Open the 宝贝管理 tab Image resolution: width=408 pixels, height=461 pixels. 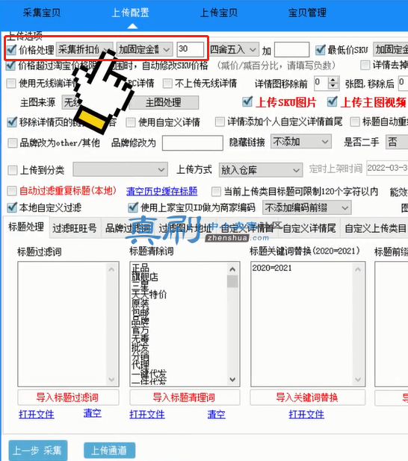click(307, 13)
